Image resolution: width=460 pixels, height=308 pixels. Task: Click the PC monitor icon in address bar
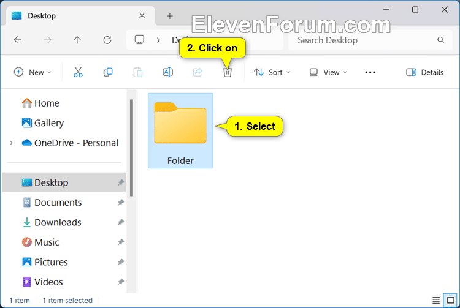pyautogui.click(x=139, y=40)
